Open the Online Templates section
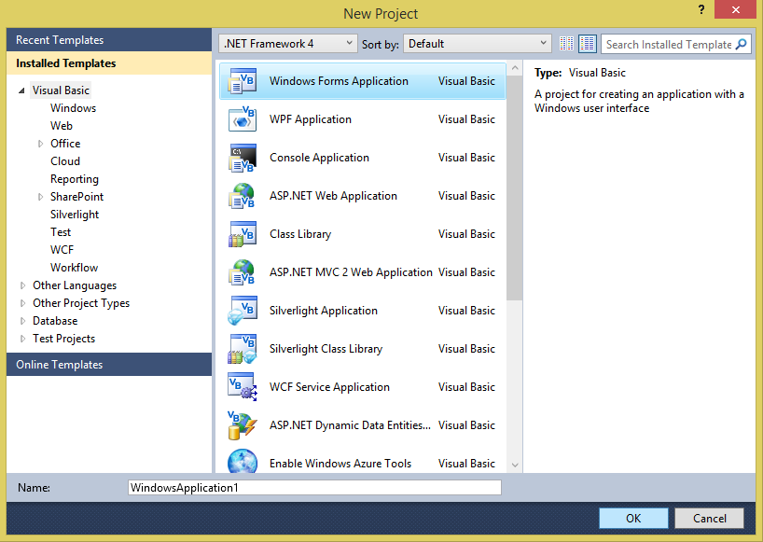 [x=109, y=365]
